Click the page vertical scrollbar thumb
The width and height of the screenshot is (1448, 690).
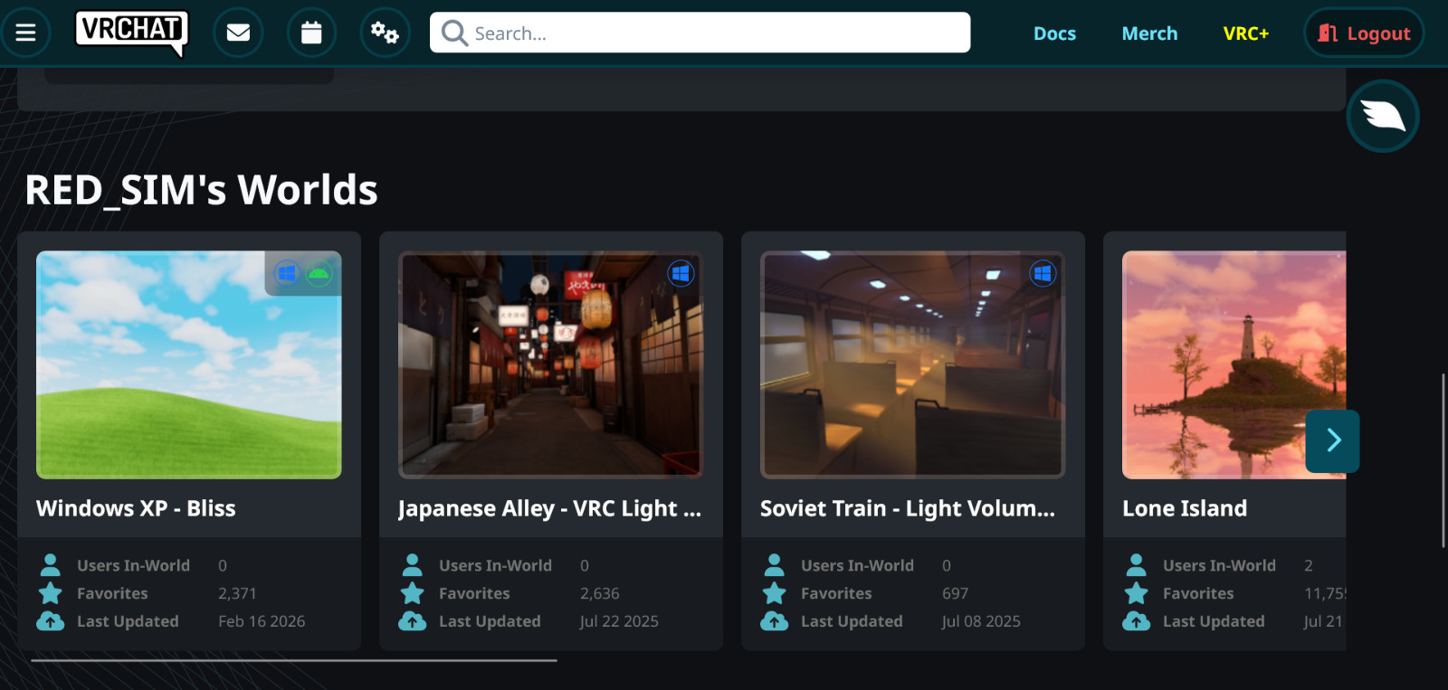[x=1443, y=460]
